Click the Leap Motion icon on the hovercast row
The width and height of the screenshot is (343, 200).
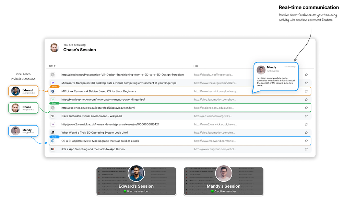(53, 99)
